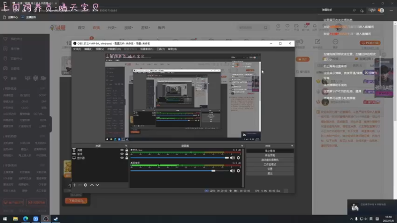This screenshot has height=223, width=397.
Task: Open the bell notification icon in Douyu header
Action: pos(315,26)
